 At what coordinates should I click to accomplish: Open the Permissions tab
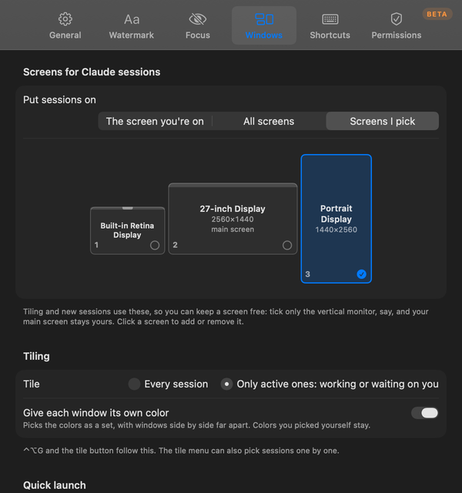tap(397, 25)
